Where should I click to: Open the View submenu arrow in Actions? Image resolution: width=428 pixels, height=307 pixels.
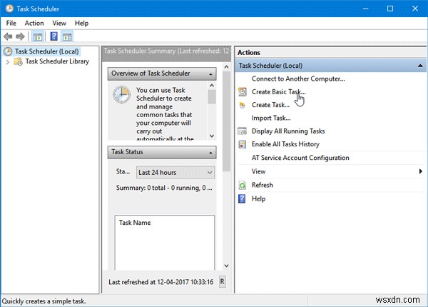click(x=421, y=171)
